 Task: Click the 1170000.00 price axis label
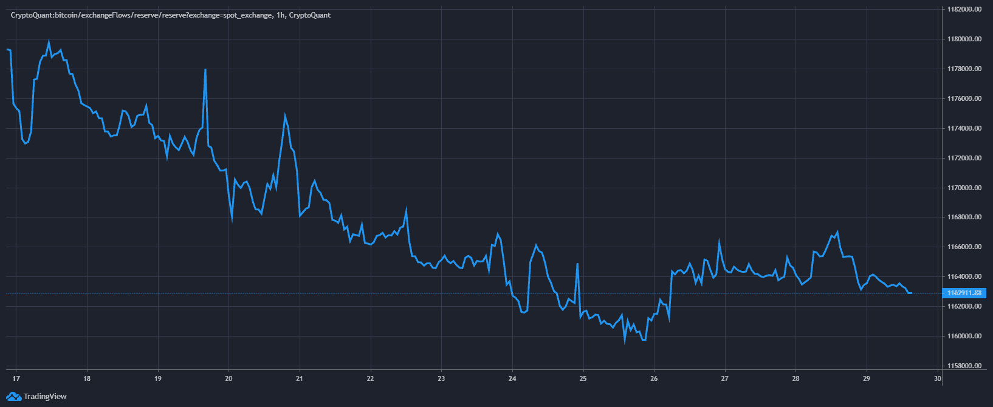pyautogui.click(x=964, y=188)
